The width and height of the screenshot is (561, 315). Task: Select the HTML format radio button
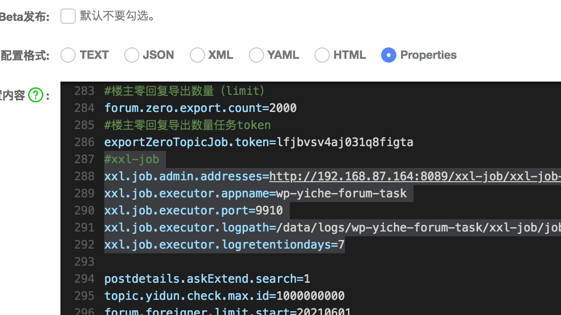click(x=322, y=55)
